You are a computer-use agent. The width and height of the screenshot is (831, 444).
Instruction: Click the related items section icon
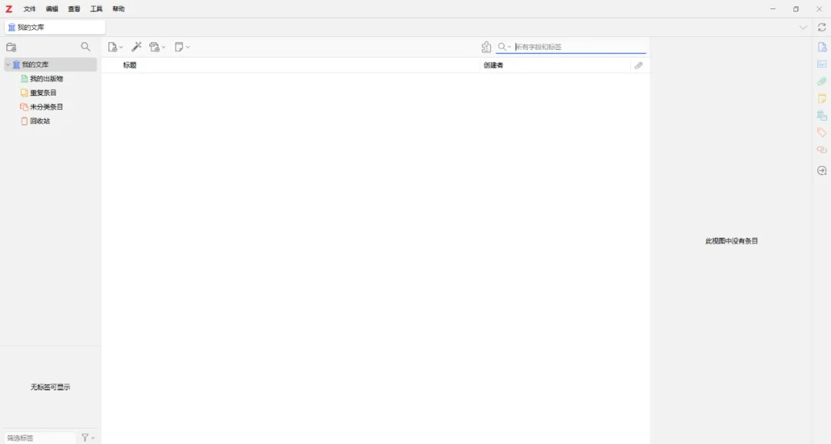(x=822, y=150)
